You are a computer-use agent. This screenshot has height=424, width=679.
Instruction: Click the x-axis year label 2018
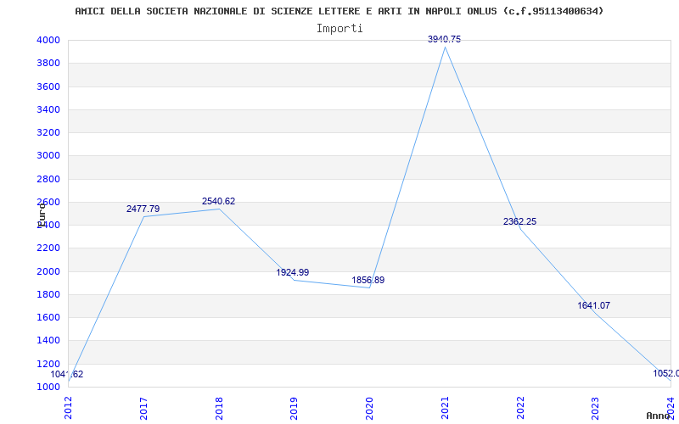[x=219, y=409]
